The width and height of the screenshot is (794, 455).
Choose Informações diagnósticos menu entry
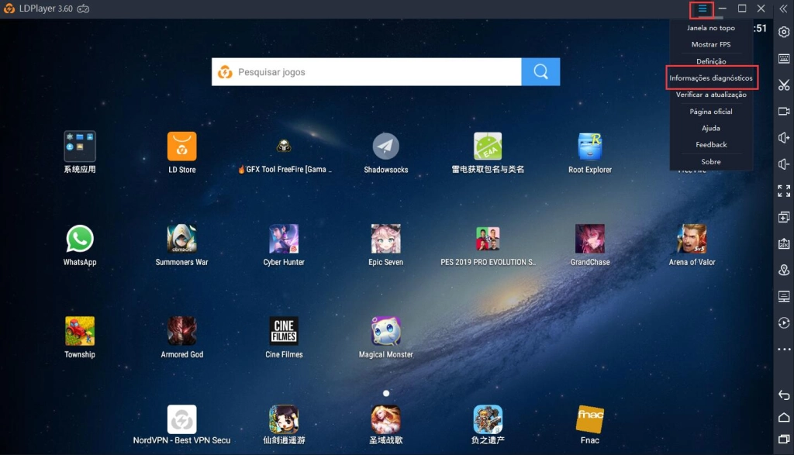point(710,78)
